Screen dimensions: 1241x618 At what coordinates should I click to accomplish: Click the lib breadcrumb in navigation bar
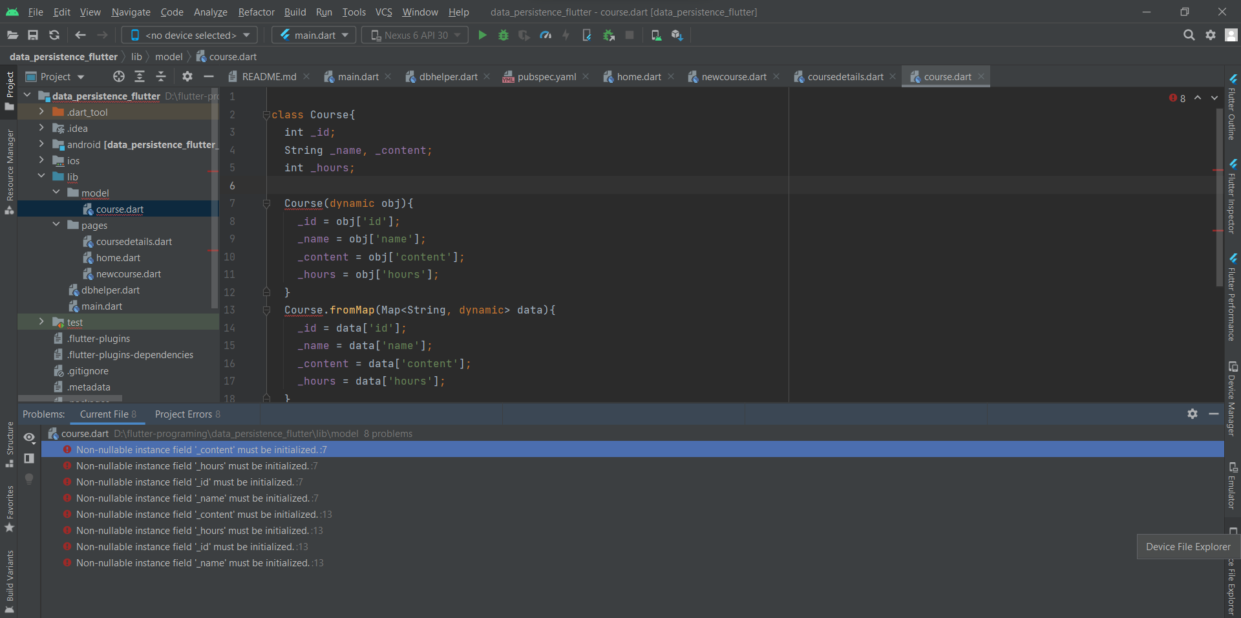point(136,56)
